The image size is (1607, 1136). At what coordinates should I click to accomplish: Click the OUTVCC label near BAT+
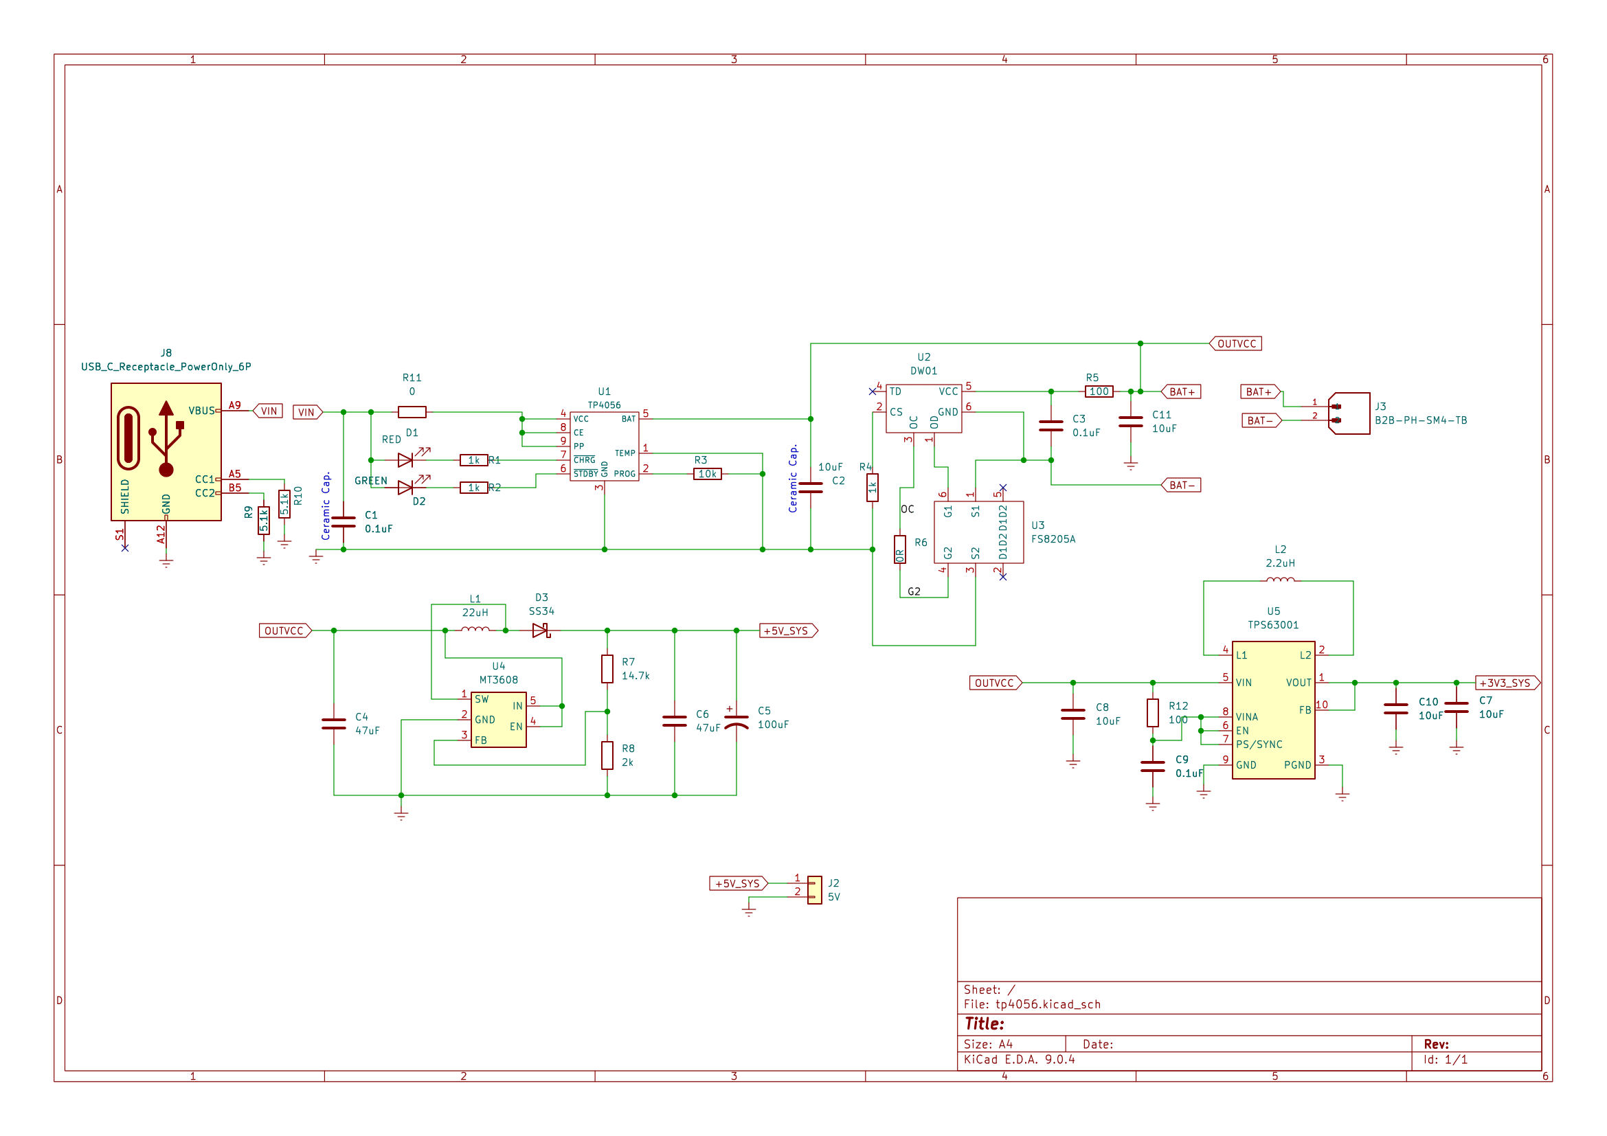[x=1236, y=343]
